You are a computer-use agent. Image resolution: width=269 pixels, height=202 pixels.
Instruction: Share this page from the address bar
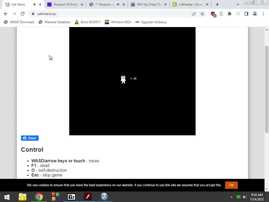194,14
